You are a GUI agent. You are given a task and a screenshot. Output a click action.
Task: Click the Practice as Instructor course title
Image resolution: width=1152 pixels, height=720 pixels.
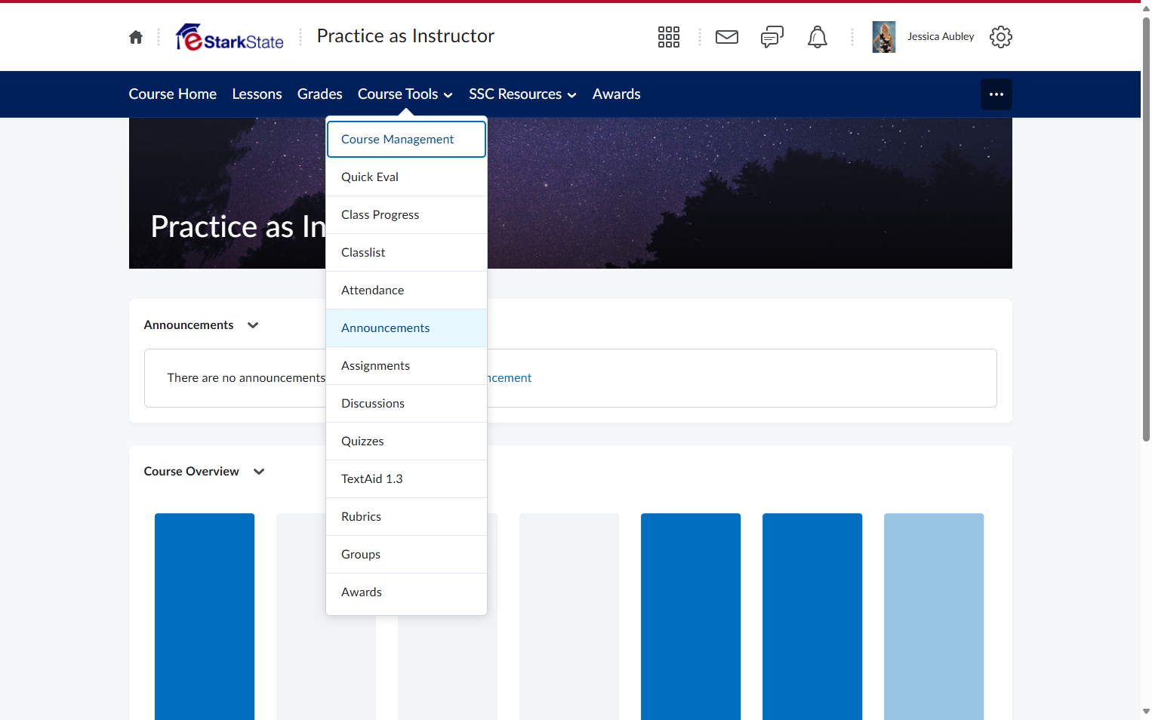(x=405, y=36)
